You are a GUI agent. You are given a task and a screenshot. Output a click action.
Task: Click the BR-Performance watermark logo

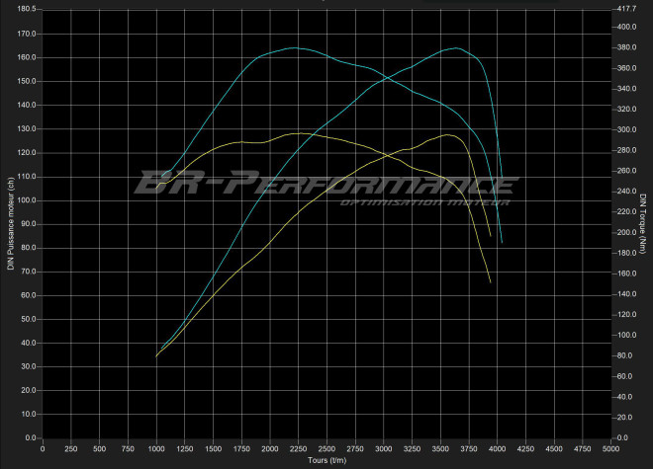point(314,184)
